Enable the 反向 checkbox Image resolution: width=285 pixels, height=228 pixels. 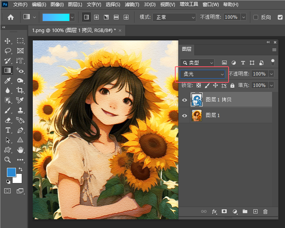pyautogui.click(x=256, y=17)
